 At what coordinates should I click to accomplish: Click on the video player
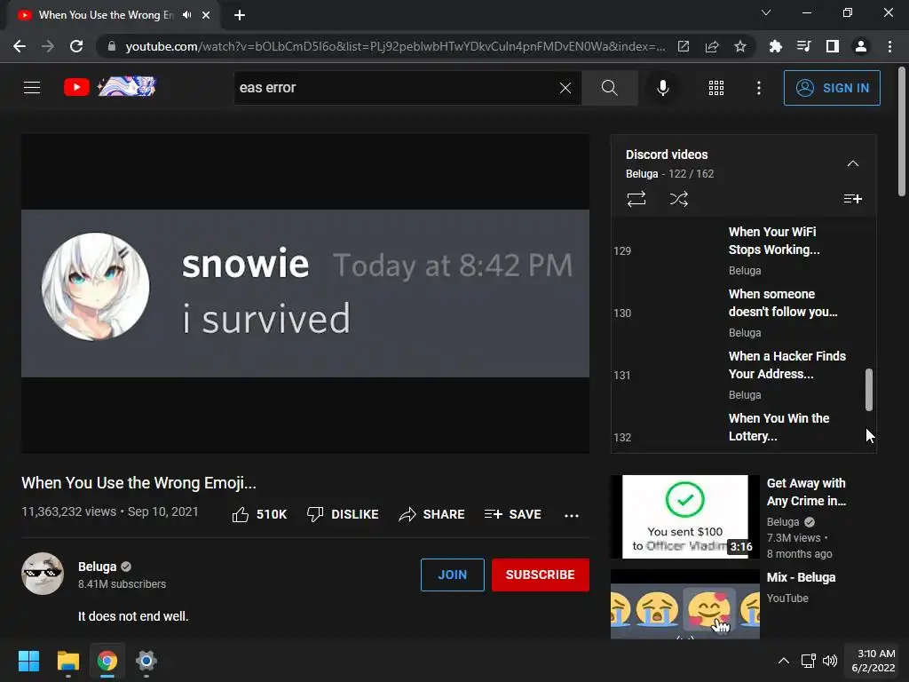point(305,293)
